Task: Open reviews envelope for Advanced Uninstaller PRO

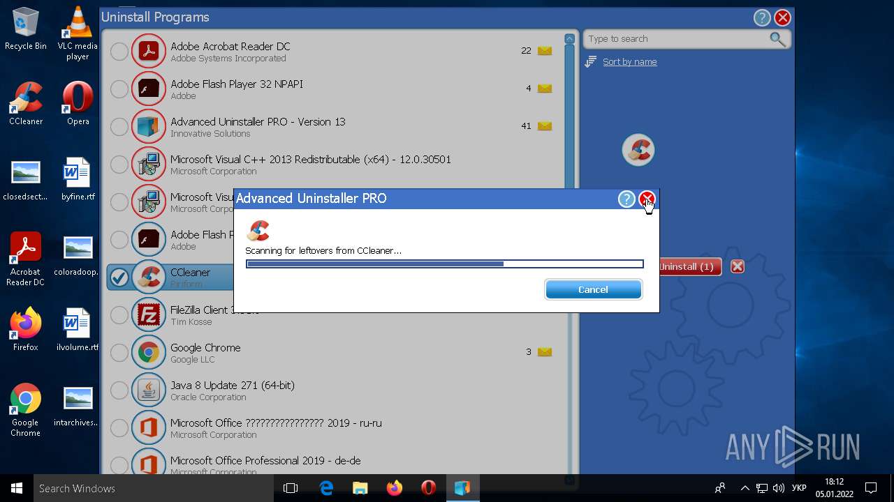Action: (x=545, y=126)
